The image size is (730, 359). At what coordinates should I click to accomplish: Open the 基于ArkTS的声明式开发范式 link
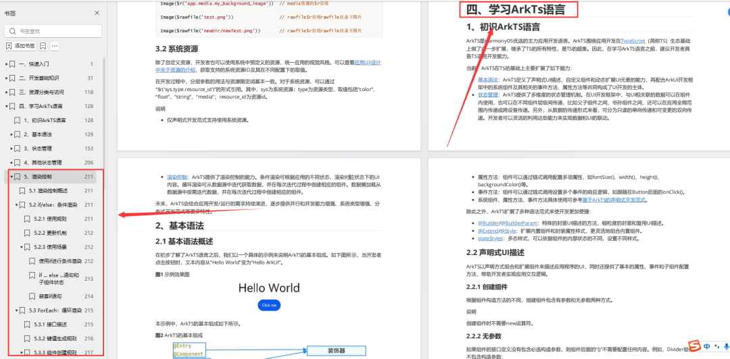[614, 201]
